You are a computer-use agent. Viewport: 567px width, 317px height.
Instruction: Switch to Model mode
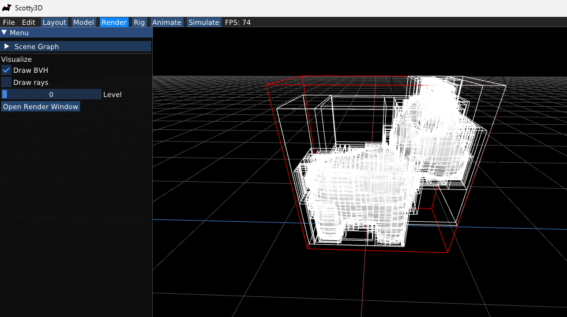coord(84,23)
